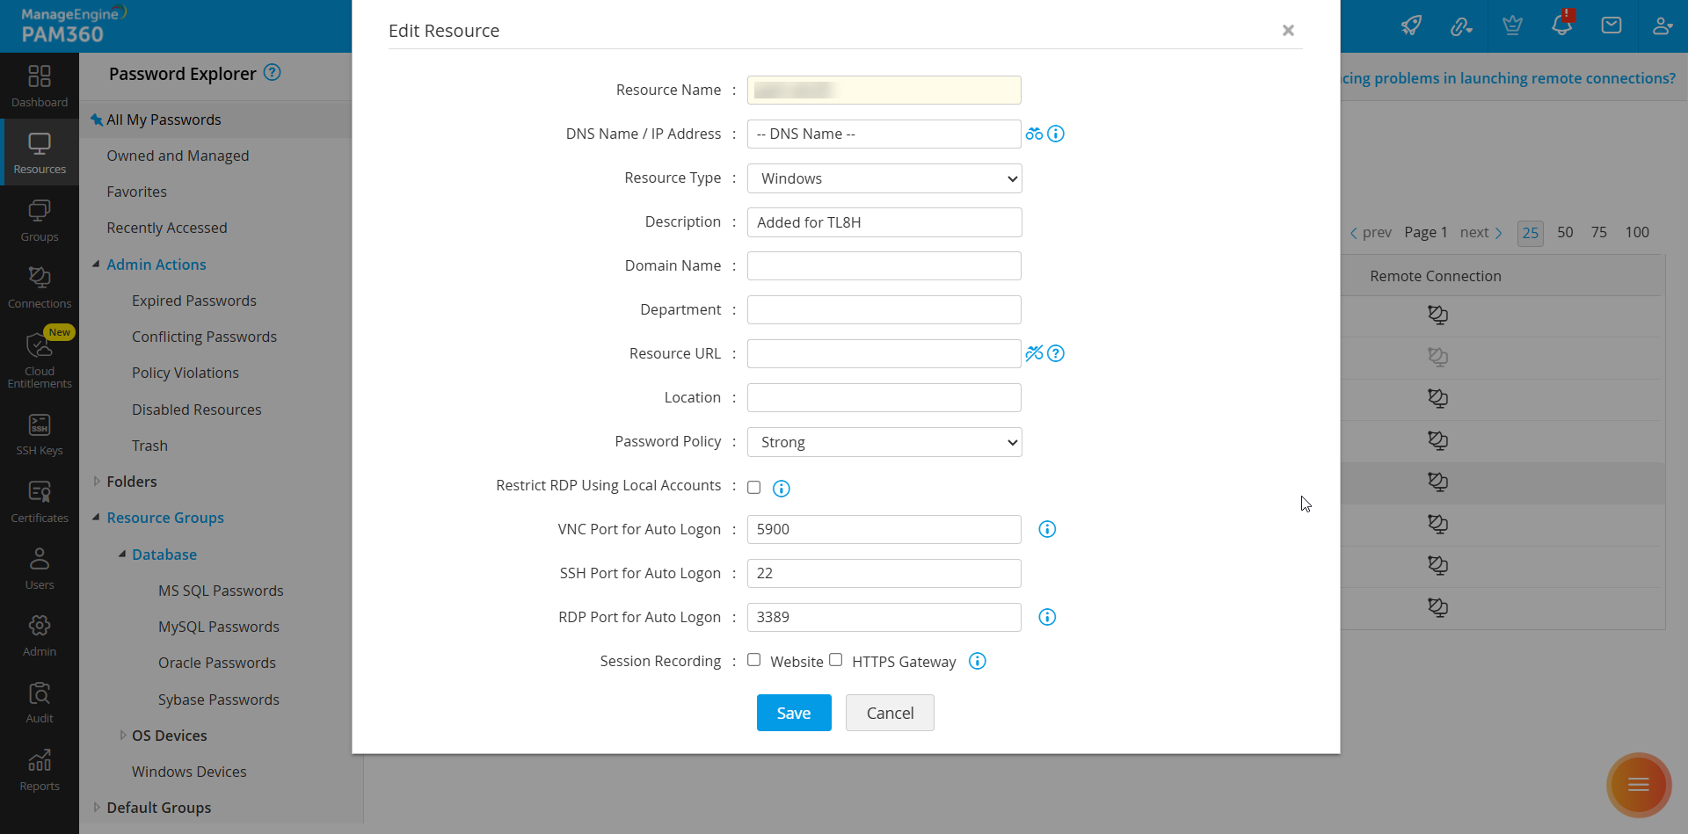
Task: Open the Password Policy dropdown
Action: [x=884, y=442]
